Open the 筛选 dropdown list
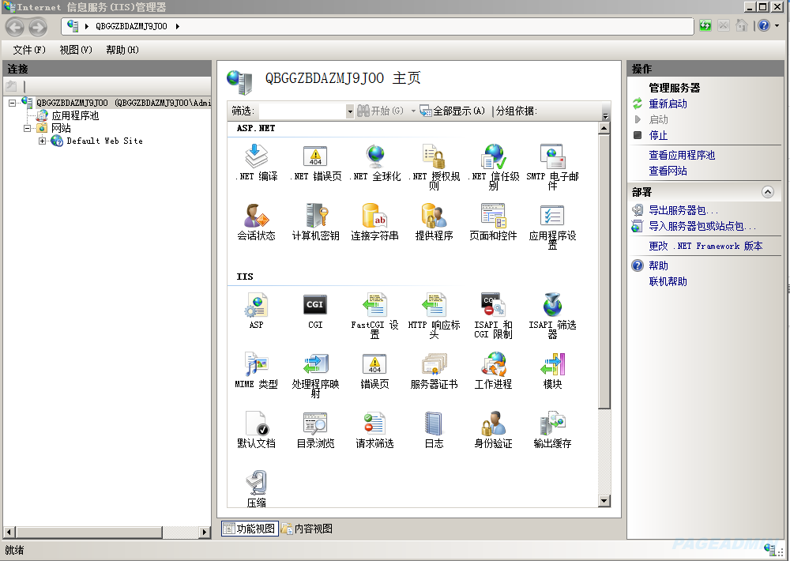This screenshot has height=561, width=790. coord(350,111)
